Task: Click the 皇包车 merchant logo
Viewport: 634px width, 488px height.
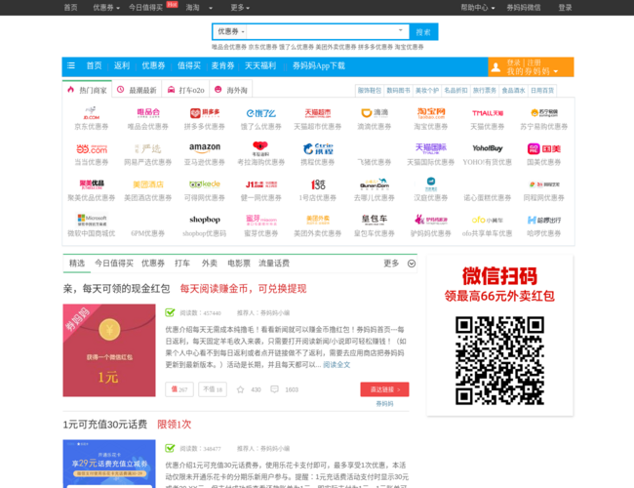Action: [x=375, y=220]
